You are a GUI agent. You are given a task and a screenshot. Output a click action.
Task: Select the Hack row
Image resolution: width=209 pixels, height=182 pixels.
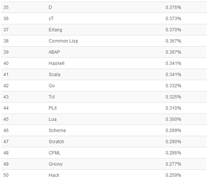[x=104, y=175]
